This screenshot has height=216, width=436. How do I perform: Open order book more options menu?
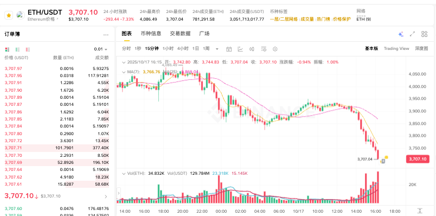(106, 35)
